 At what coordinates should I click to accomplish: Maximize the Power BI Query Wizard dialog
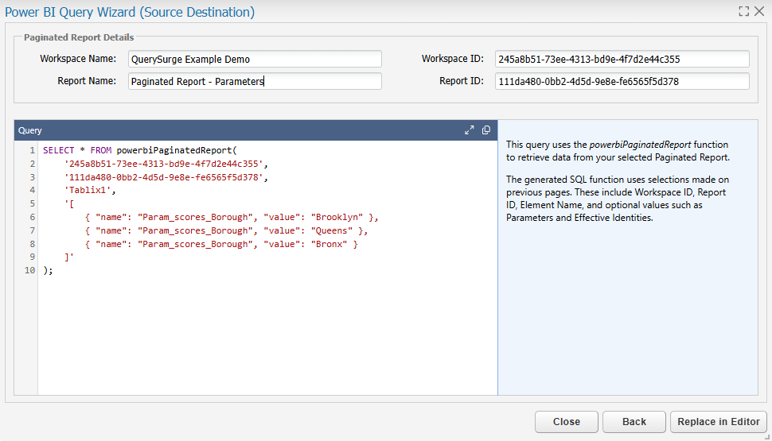[x=744, y=11]
